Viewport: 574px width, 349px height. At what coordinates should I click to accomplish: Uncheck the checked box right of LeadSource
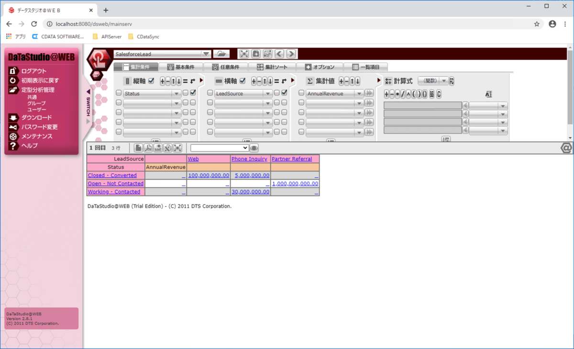(284, 93)
